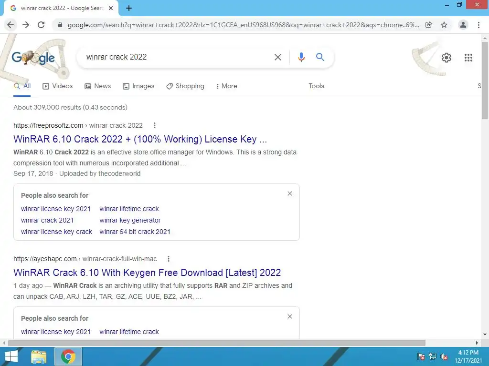
Task: Click the About 309,000 results text
Action: (x=71, y=107)
